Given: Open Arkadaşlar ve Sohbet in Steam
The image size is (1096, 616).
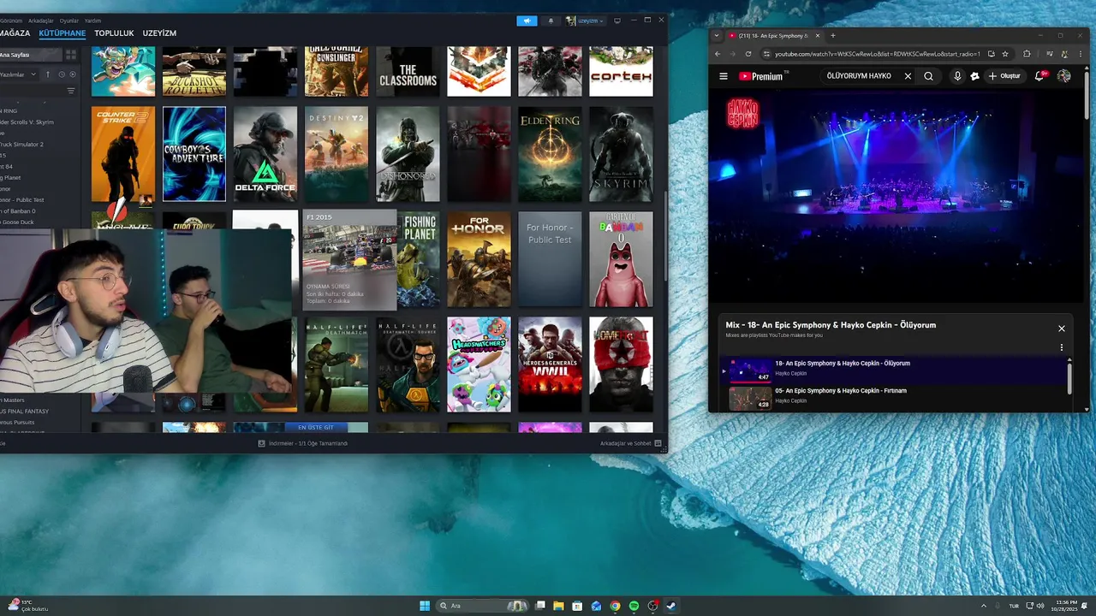Looking at the screenshot, I should click(x=631, y=443).
